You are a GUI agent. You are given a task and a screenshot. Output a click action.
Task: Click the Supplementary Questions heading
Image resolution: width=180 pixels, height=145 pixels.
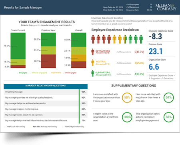point(134,86)
